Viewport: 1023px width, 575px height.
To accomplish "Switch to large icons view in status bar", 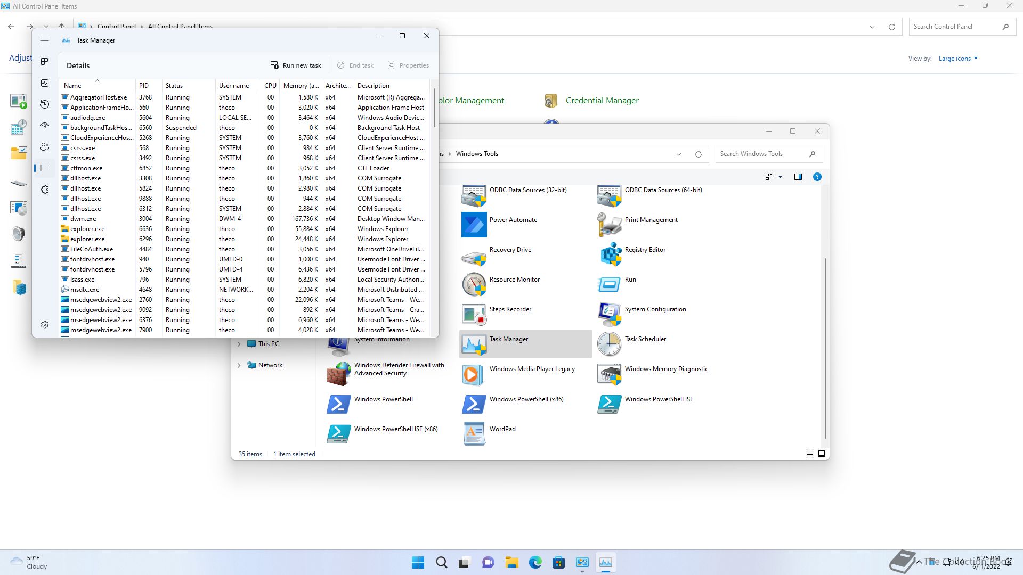I will click(x=822, y=454).
